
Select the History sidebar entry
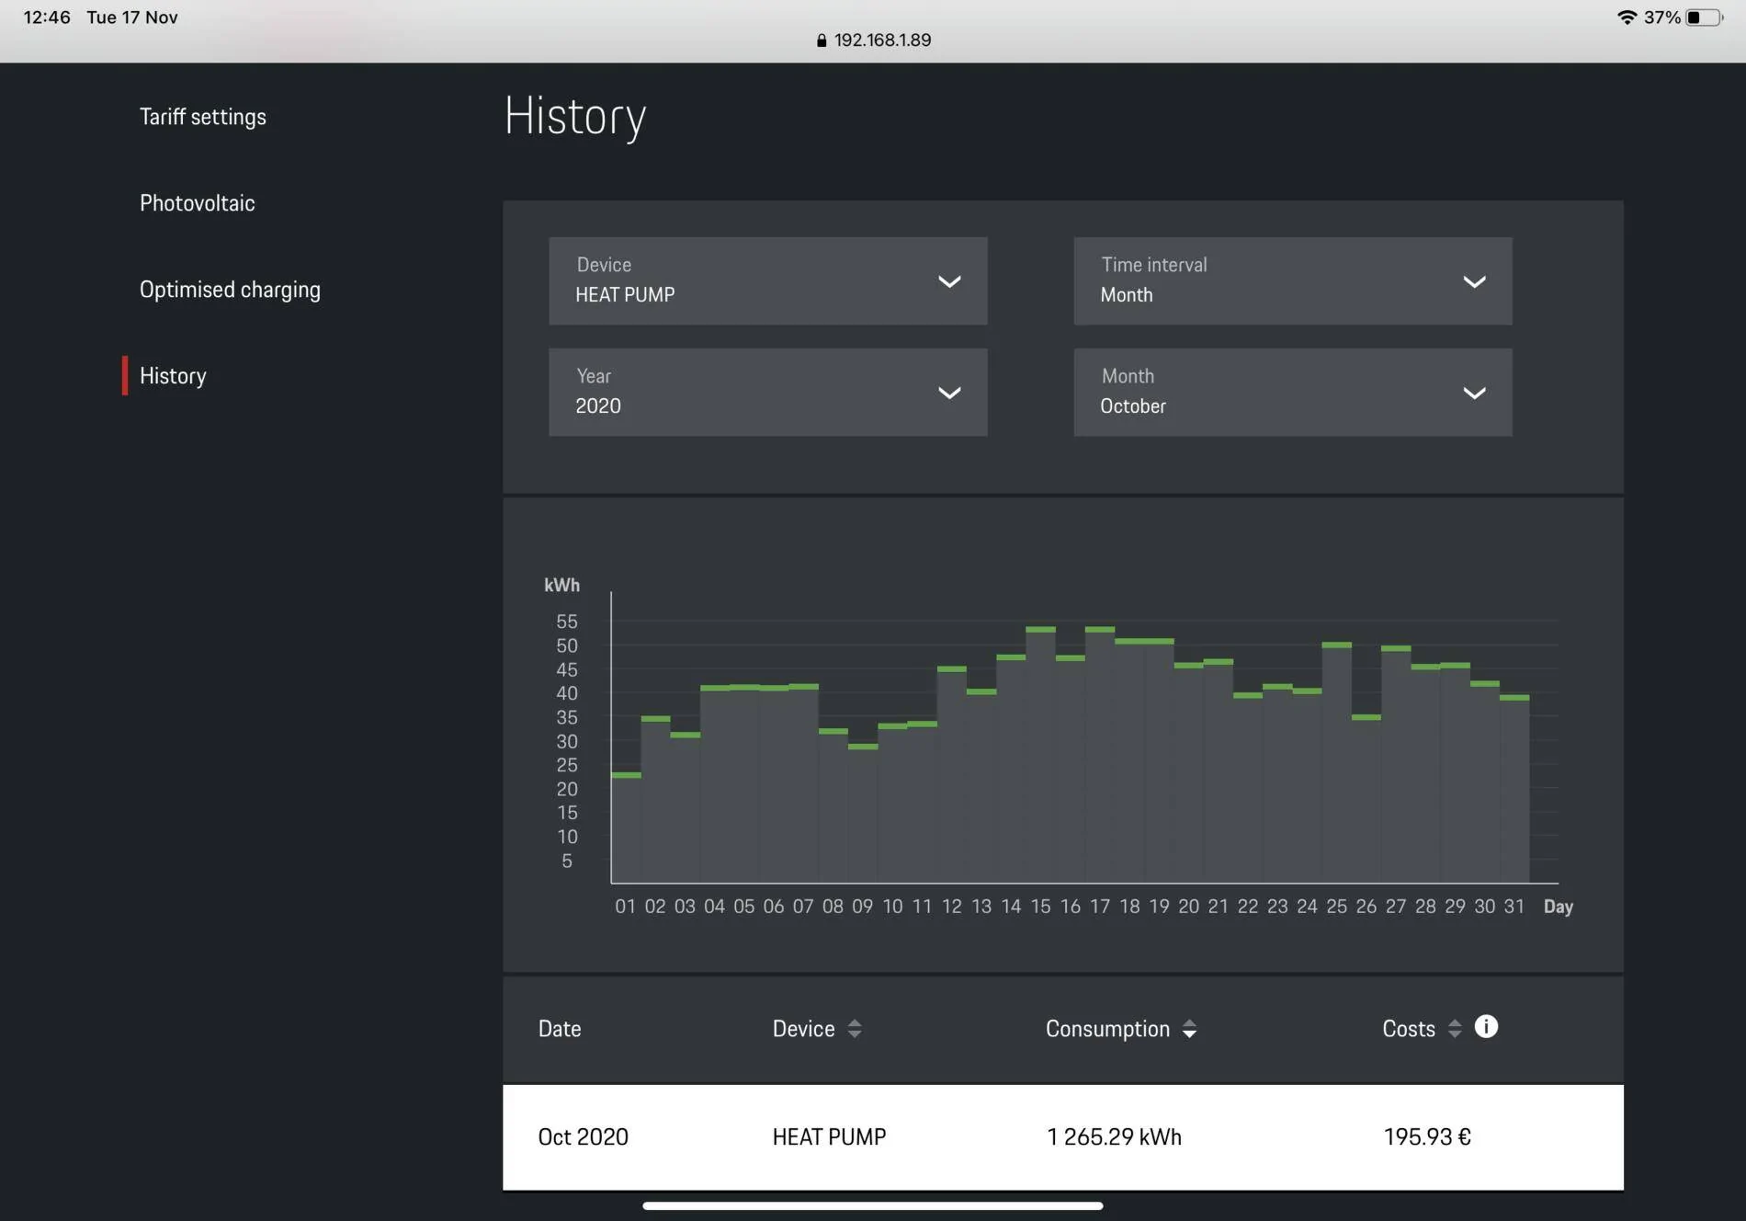(173, 376)
